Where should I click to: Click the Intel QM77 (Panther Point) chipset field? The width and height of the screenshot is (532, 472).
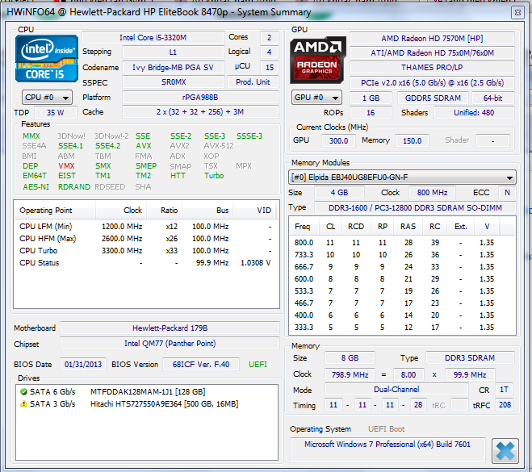pos(170,344)
